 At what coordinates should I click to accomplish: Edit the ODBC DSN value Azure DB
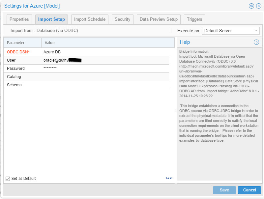coord(105,52)
